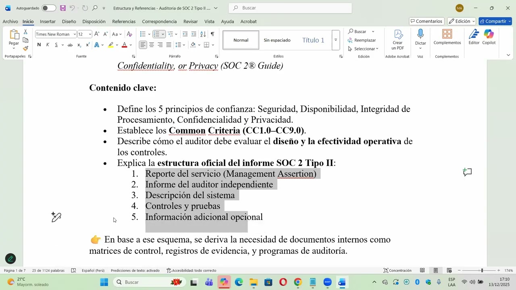Toggle the Autoguardado switch
516x290 pixels.
pyautogui.click(x=49, y=8)
